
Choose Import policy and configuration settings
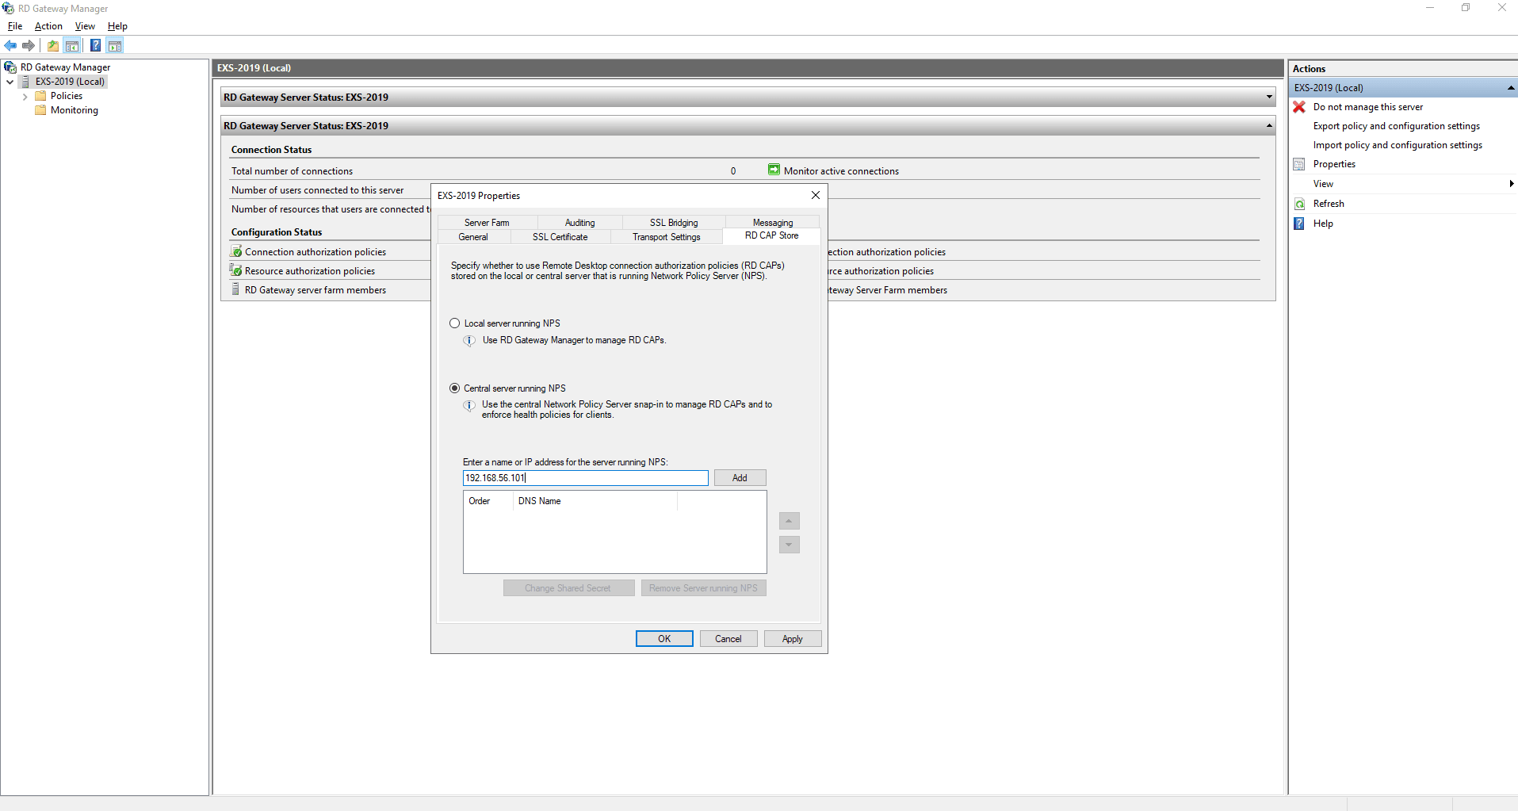click(1398, 145)
